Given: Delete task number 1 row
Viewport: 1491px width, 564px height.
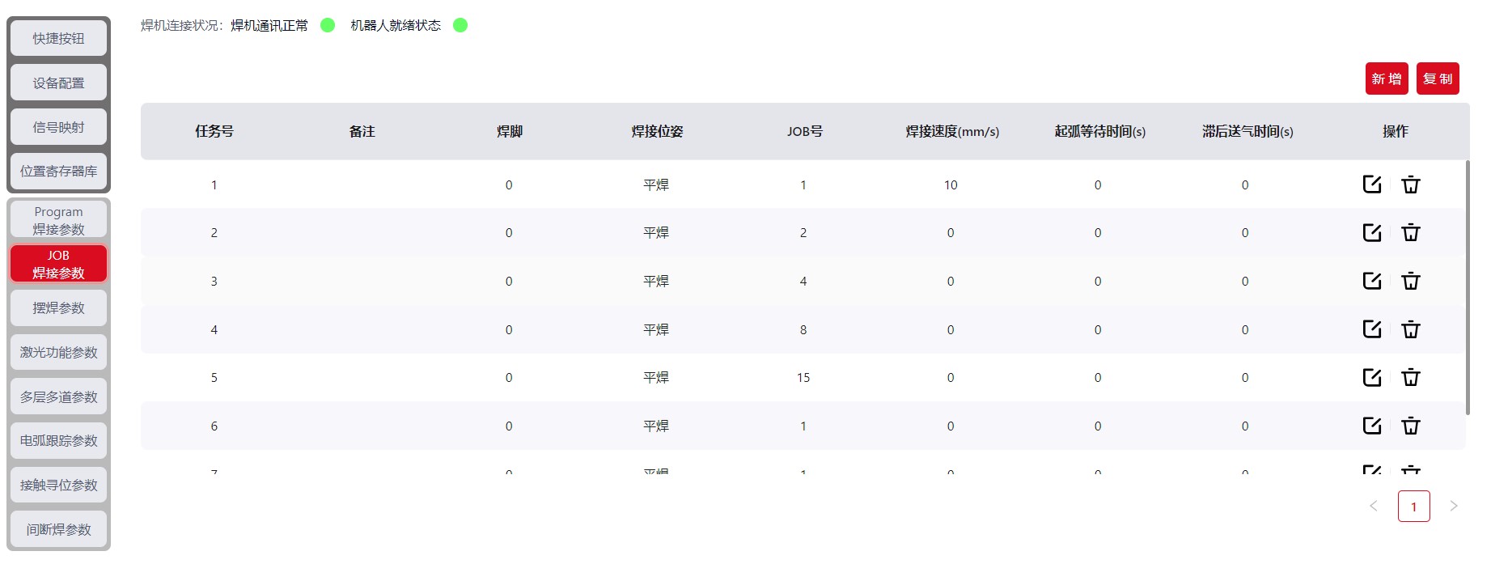Looking at the screenshot, I should pyautogui.click(x=1410, y=184).
